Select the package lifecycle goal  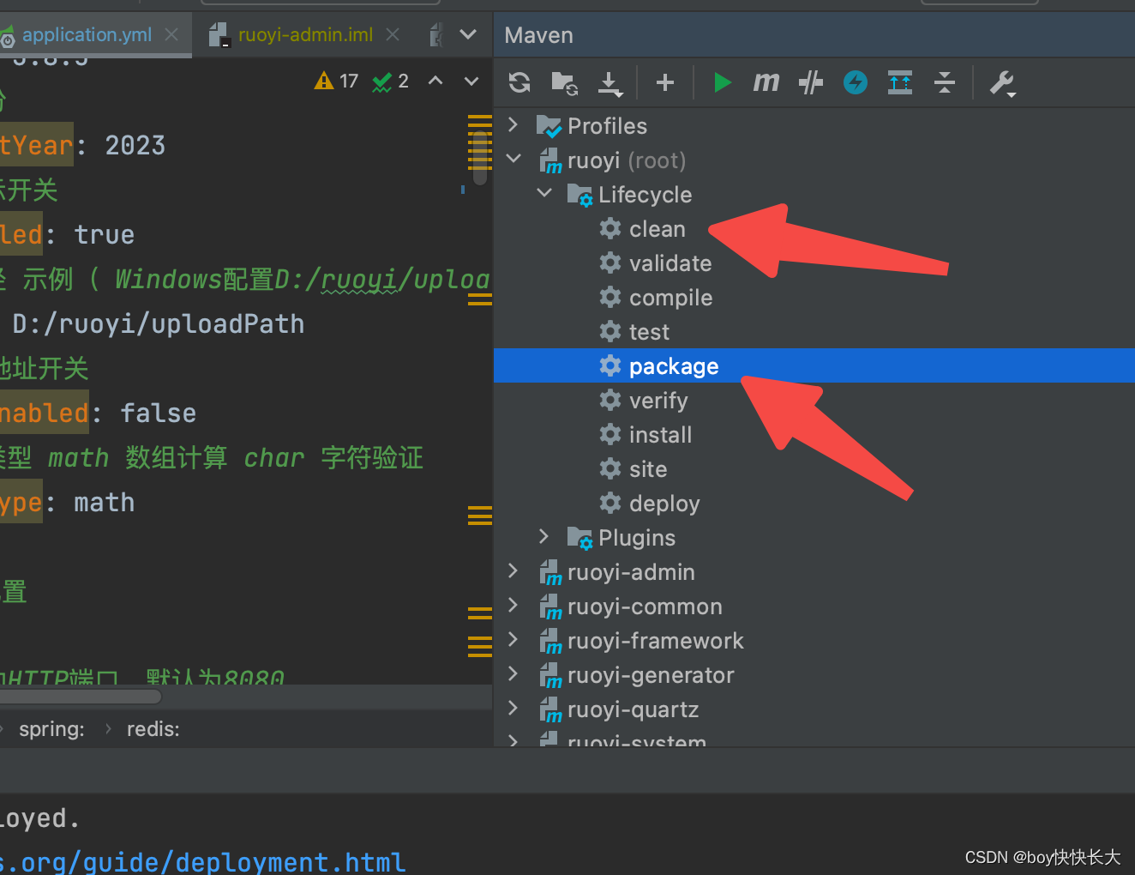pos(814,366)
